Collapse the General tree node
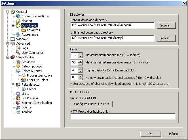Viewport: 188px width, 140px height. [x=7, y=12]
